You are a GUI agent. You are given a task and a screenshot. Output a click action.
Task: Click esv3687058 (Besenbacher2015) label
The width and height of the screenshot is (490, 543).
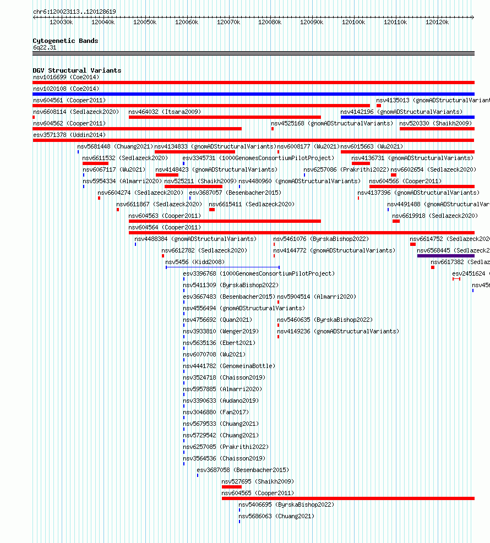pyautogui.click(x=243, y=470)
